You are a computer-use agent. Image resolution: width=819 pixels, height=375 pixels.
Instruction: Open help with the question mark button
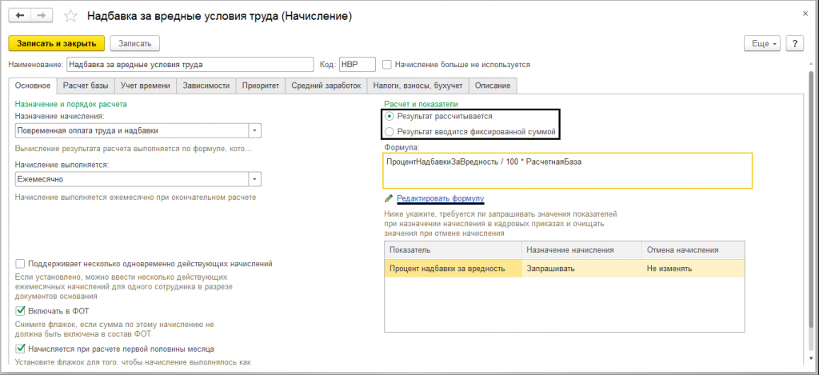point(794,43)
